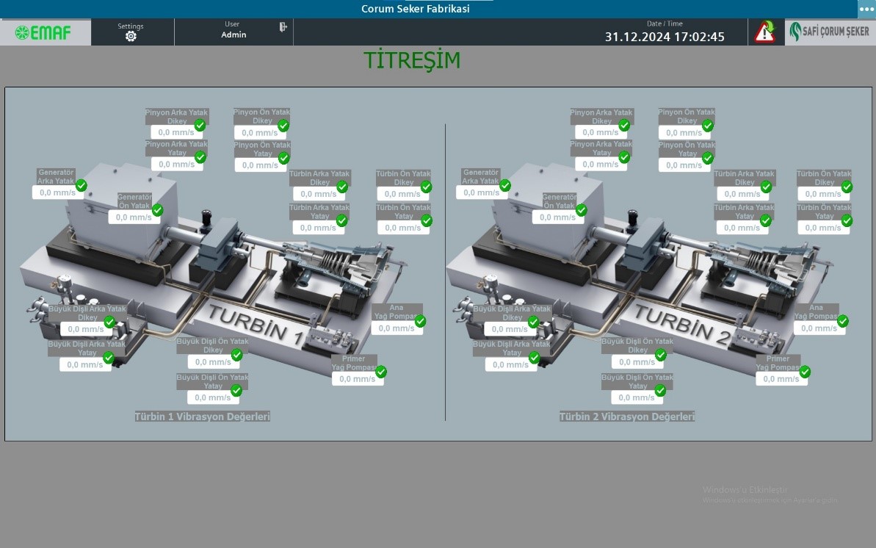This screenshot has width=876, height=548.
Task: Select Turbine 1 Generatör Ön Yatak value field
Action: (x=134, y=217)
